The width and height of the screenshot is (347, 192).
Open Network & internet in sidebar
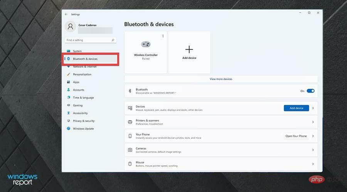84,67
